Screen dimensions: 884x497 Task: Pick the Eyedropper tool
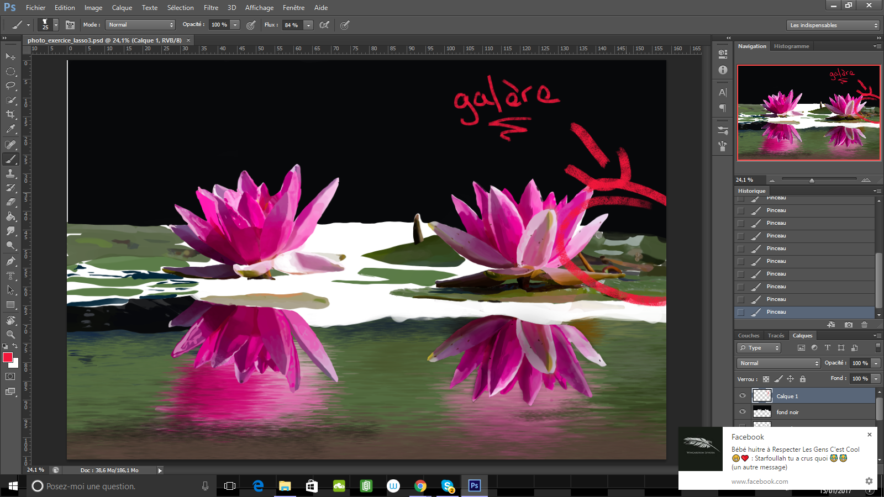click(10, 129)
